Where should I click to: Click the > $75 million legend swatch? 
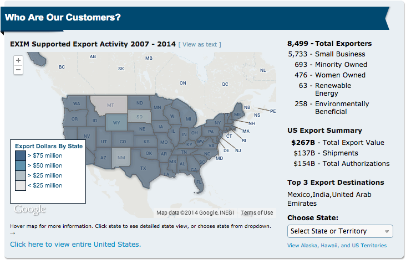tap(19, 155)
